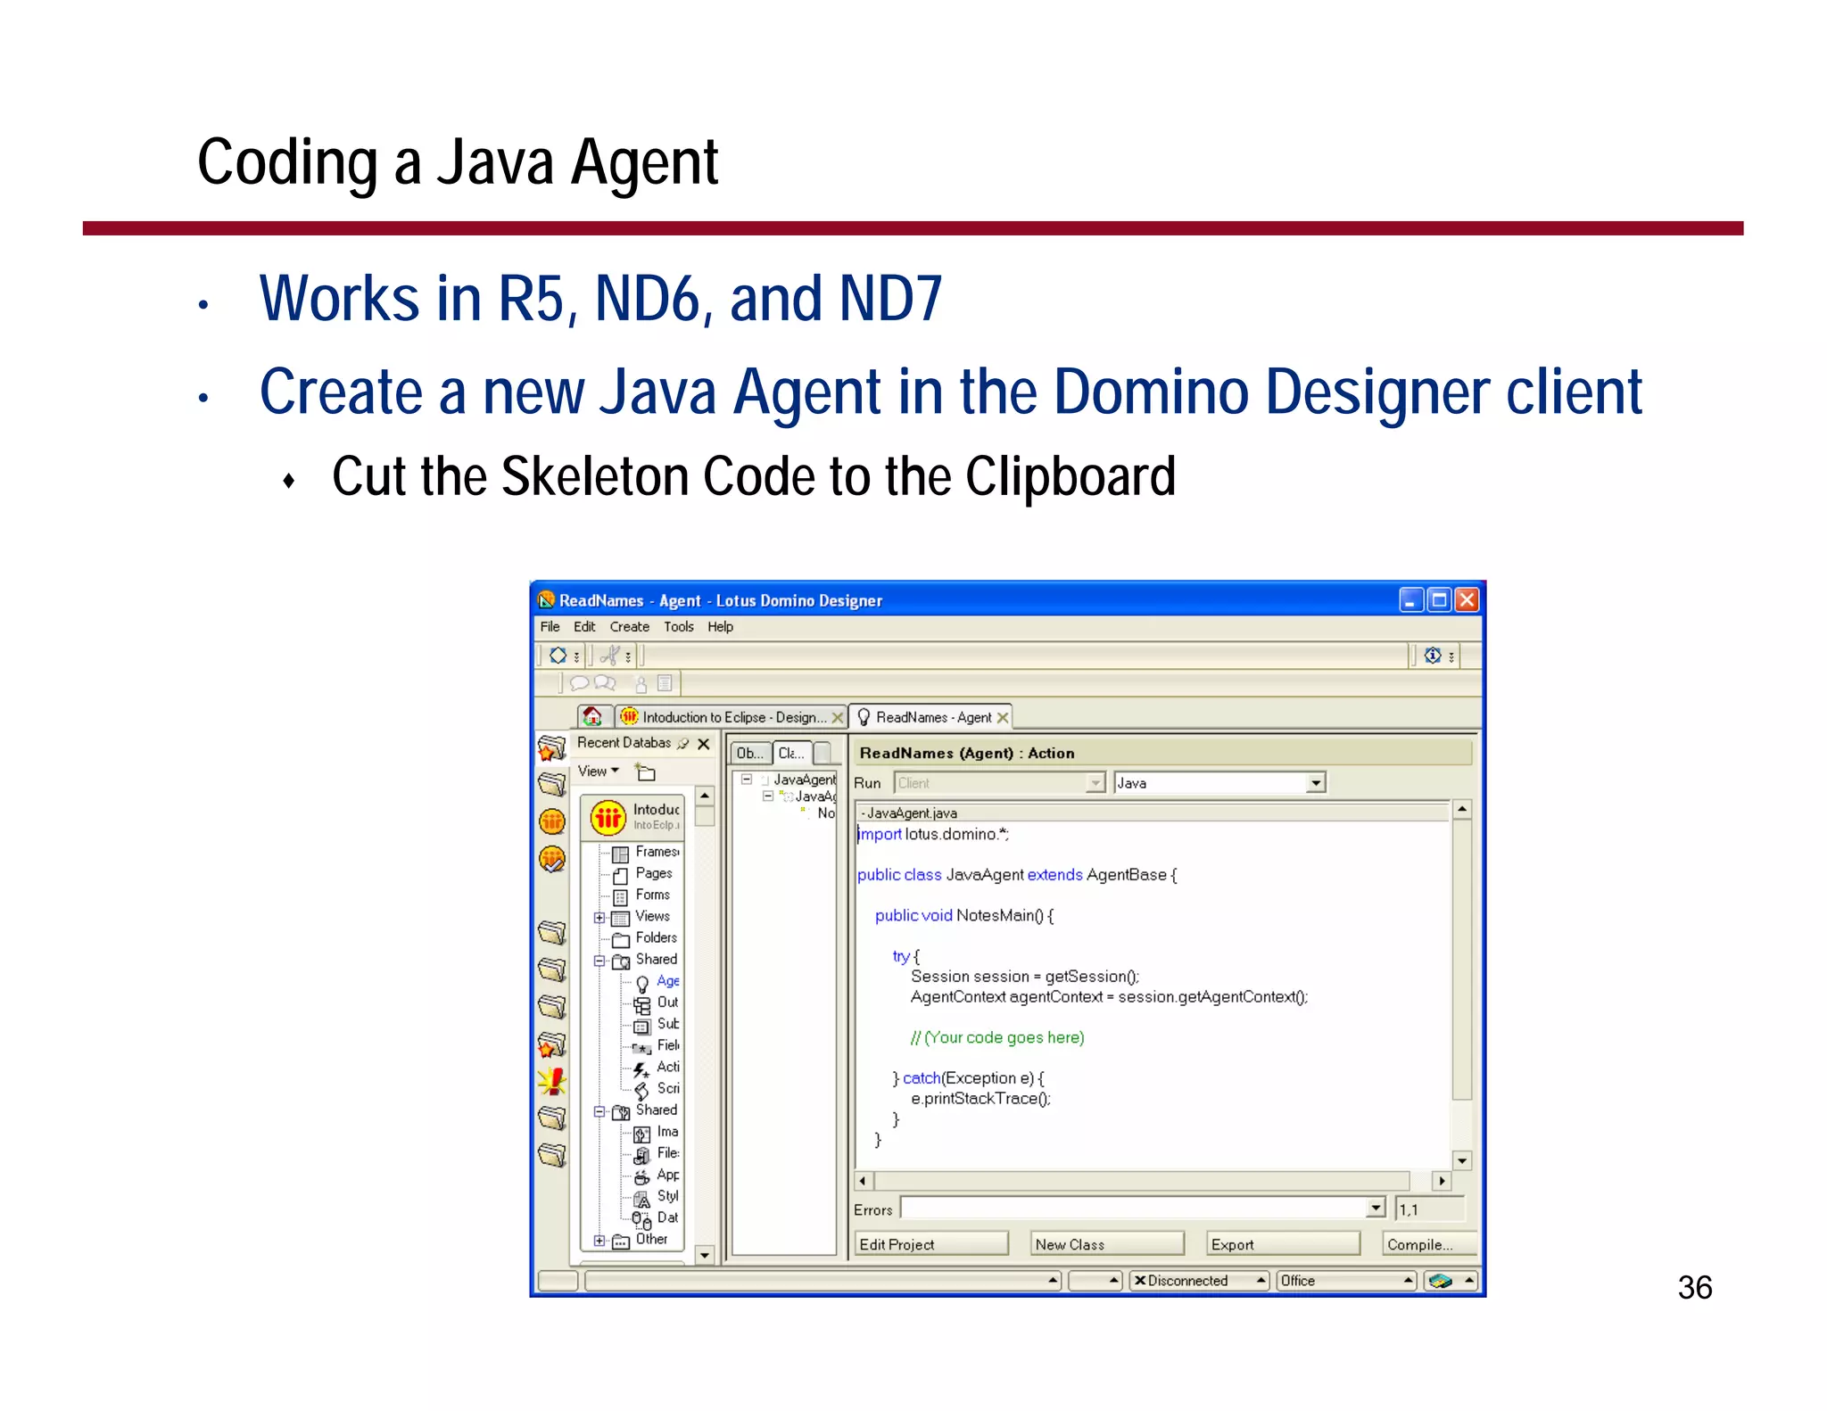
Task: Collapse top JavaAgent node in Classes pane
Action: click(x=747, y=779)
